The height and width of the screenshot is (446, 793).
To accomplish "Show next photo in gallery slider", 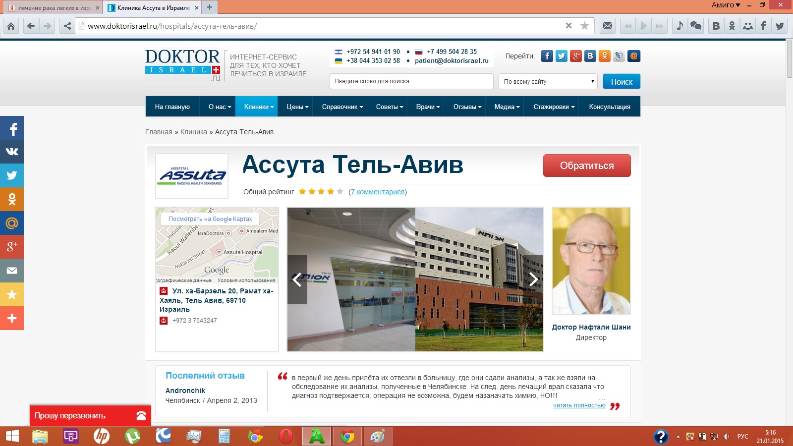I will [x=533, y=279].
